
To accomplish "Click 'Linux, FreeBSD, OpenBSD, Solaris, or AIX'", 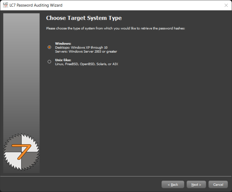I will coord(87,64).
